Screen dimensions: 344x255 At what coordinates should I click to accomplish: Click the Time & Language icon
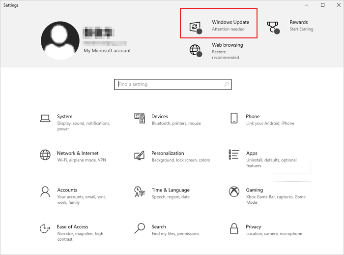(140, 191)
